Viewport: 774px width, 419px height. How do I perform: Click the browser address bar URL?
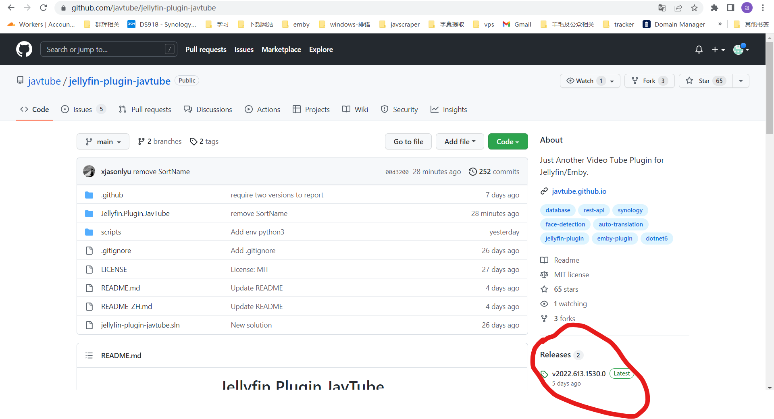click(144, 8)
